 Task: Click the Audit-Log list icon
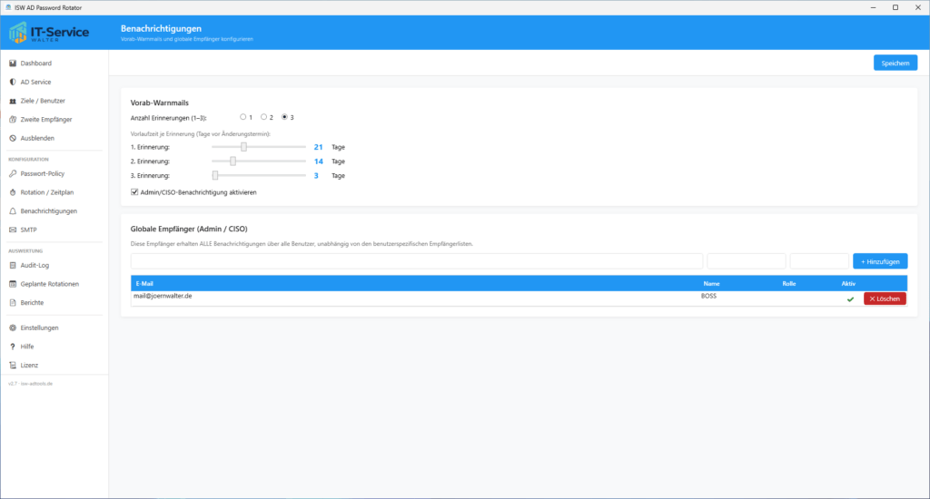[x=13, y=266]
